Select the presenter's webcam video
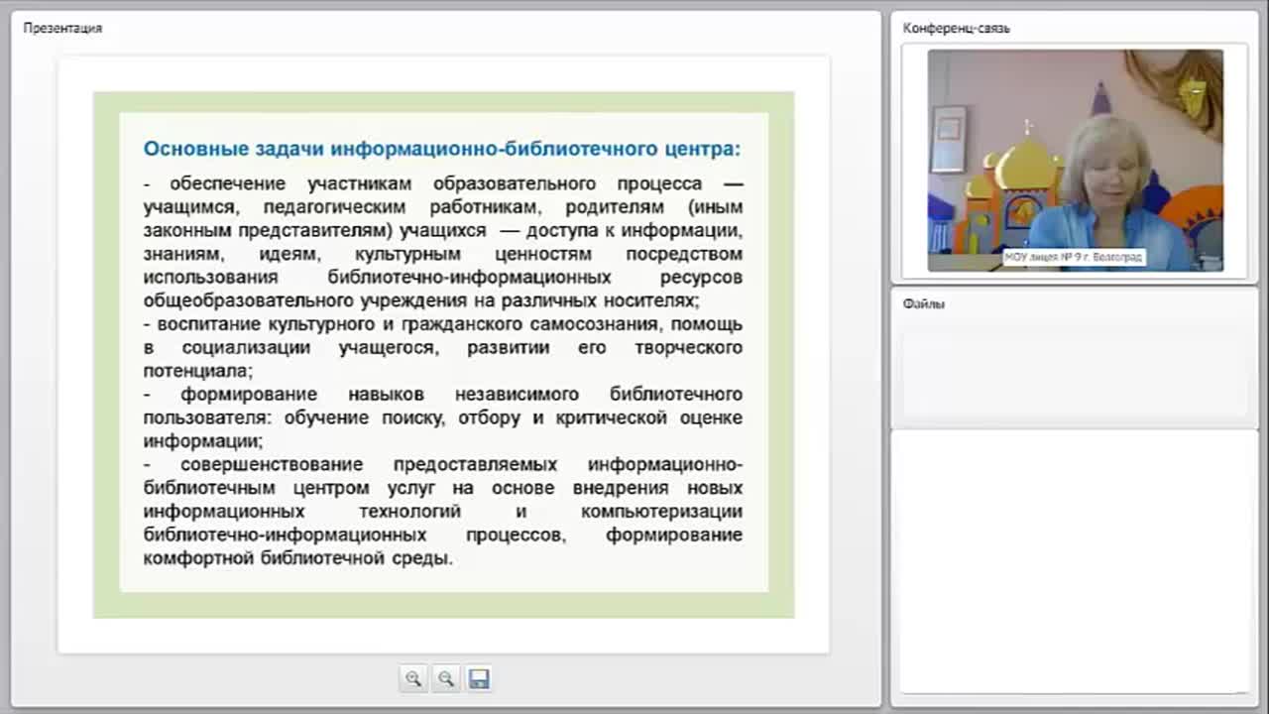1269x714 pixels. 1075,161
